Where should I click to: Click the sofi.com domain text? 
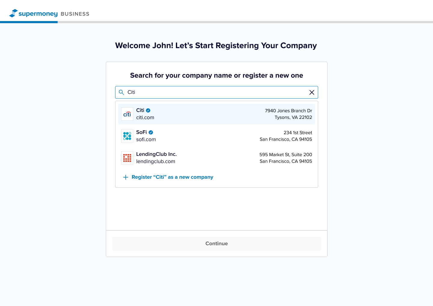coord(146,140)
